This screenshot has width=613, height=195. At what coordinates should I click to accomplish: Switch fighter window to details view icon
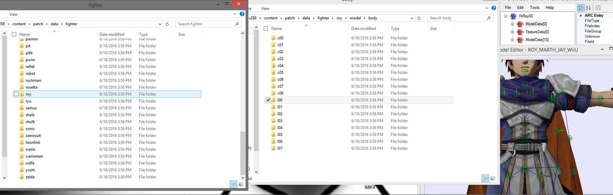tap(233, 184)
